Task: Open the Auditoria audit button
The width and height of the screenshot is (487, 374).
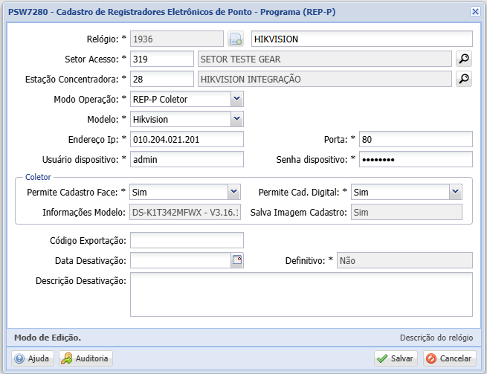Action: pos(86,358)
